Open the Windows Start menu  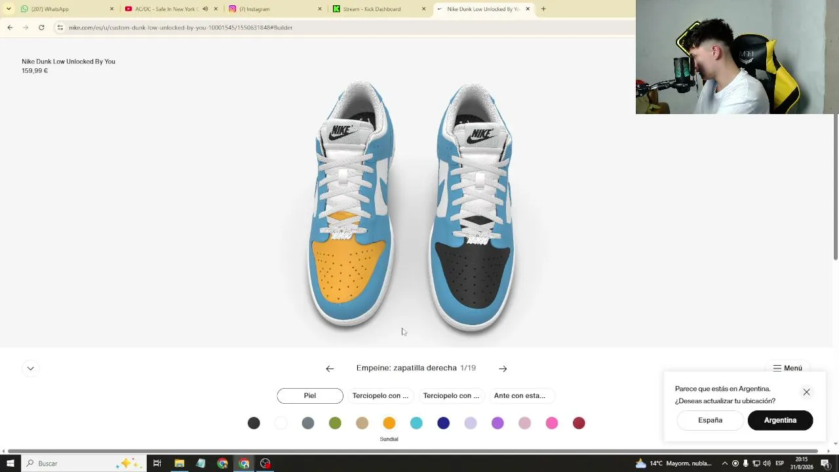pos(10,463)
